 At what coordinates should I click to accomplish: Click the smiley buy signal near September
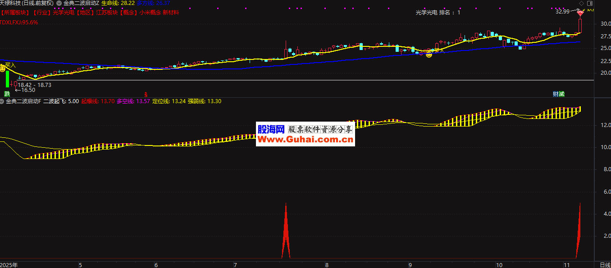point(429,55)
